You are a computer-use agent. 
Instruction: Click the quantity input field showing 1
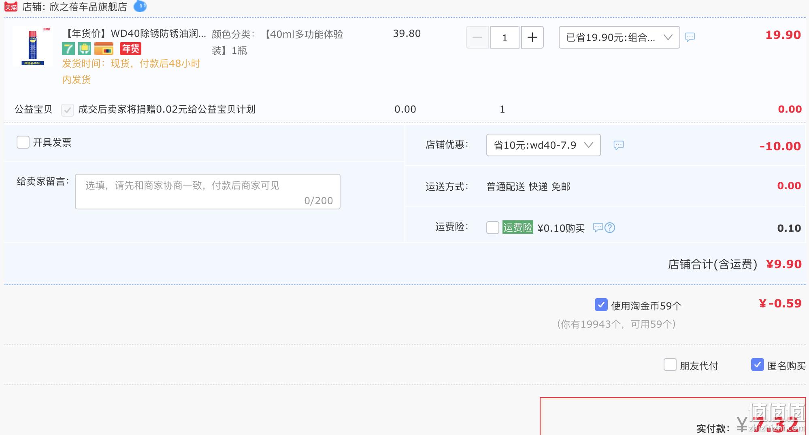click(x=505, y=38)
